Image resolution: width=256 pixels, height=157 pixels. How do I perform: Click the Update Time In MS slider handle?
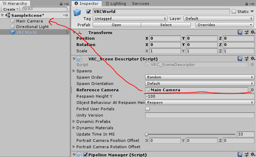[x=146, y=135]
